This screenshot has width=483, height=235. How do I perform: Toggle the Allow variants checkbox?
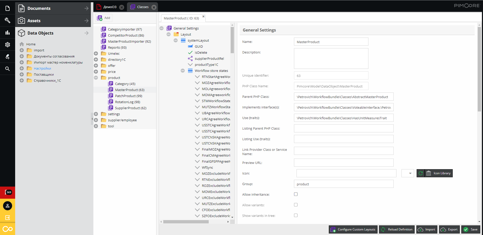click(x=296, y=205)
